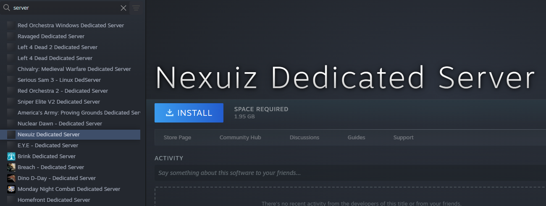Open the library filter options icon
This screenshot has height=206, width=546.
pos(136,8)
